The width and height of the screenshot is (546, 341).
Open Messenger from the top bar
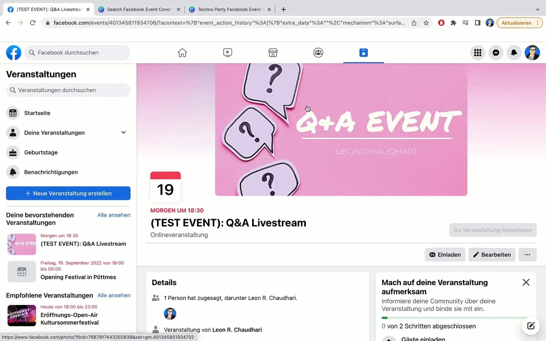point(496,52)
